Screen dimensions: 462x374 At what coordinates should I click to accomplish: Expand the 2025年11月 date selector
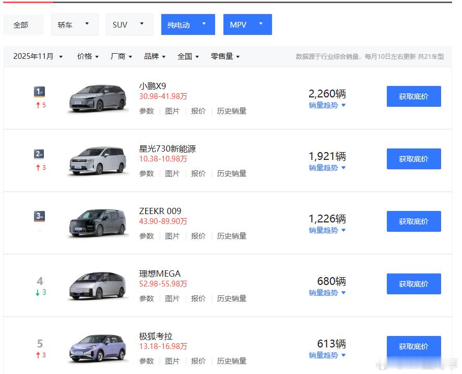click(x=38, y=56)
